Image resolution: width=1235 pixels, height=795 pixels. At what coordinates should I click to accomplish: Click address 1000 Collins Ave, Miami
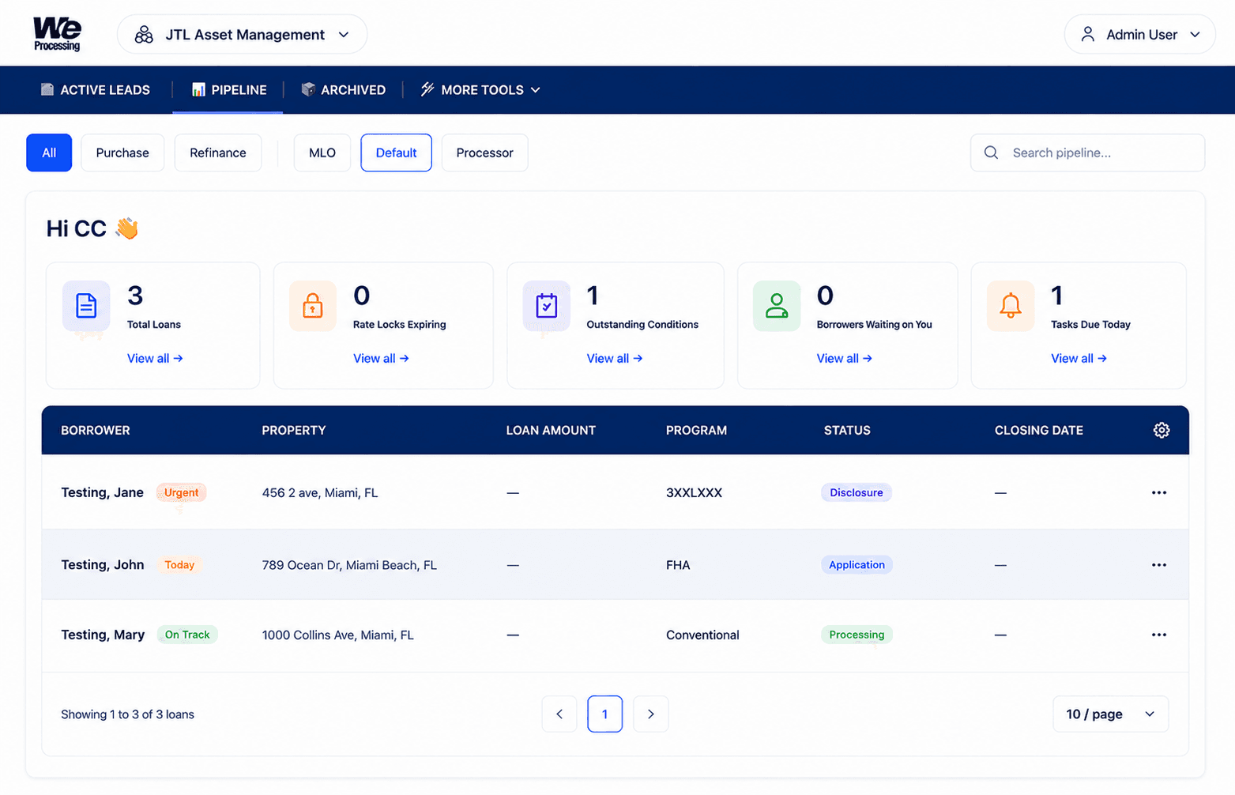point(338,635)
